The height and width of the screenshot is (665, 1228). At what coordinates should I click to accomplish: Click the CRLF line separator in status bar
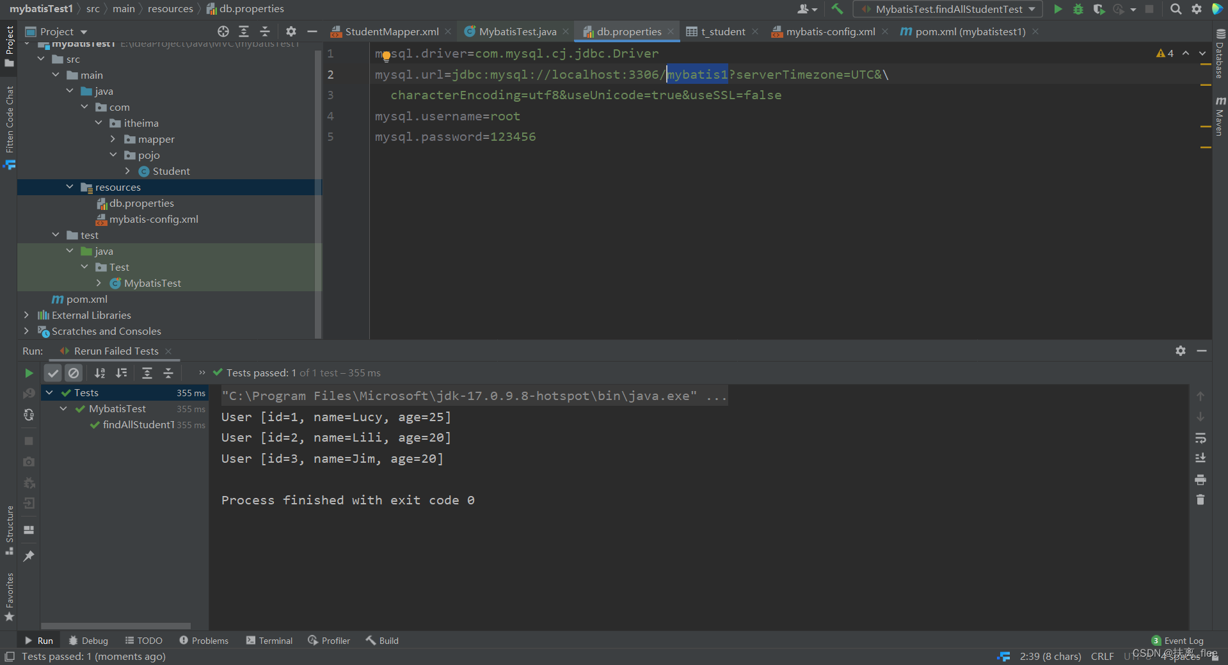click(1102, 656)
